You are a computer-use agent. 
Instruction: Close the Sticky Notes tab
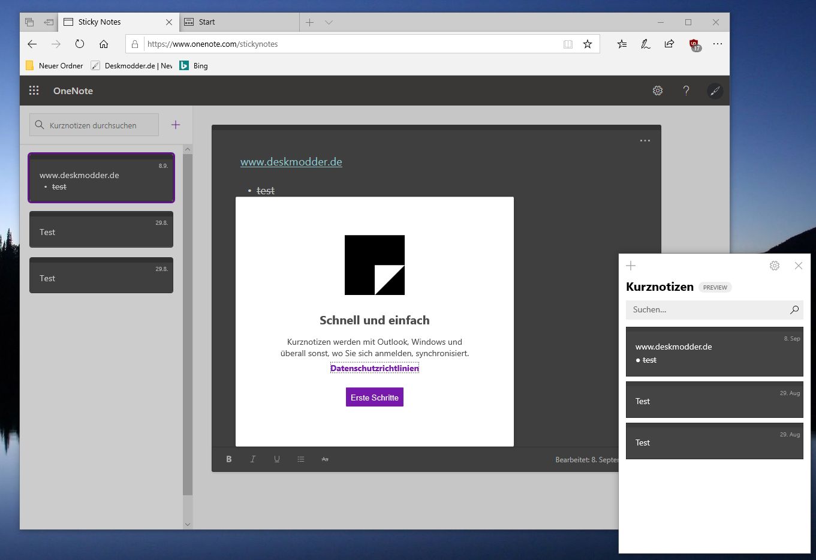tap(169, 22)
